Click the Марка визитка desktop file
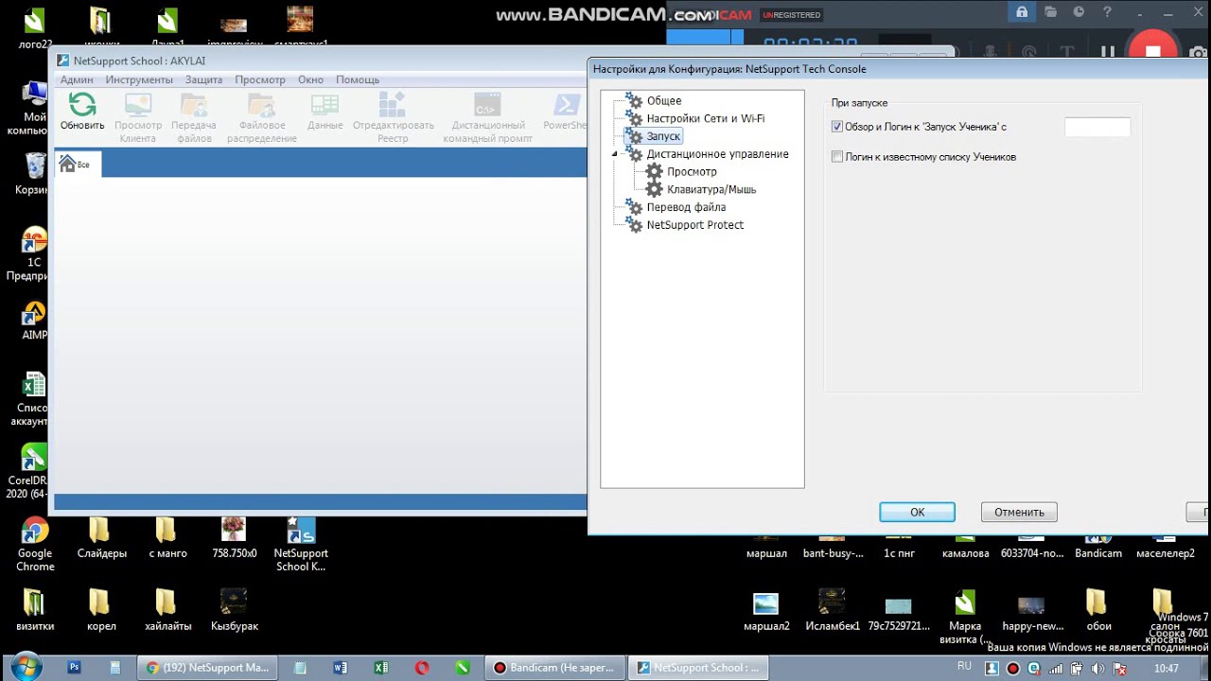 point(964,617)
